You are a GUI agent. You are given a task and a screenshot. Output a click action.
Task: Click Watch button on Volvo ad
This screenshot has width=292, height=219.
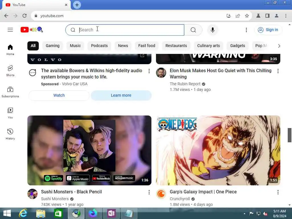click(x=59, y=95)
